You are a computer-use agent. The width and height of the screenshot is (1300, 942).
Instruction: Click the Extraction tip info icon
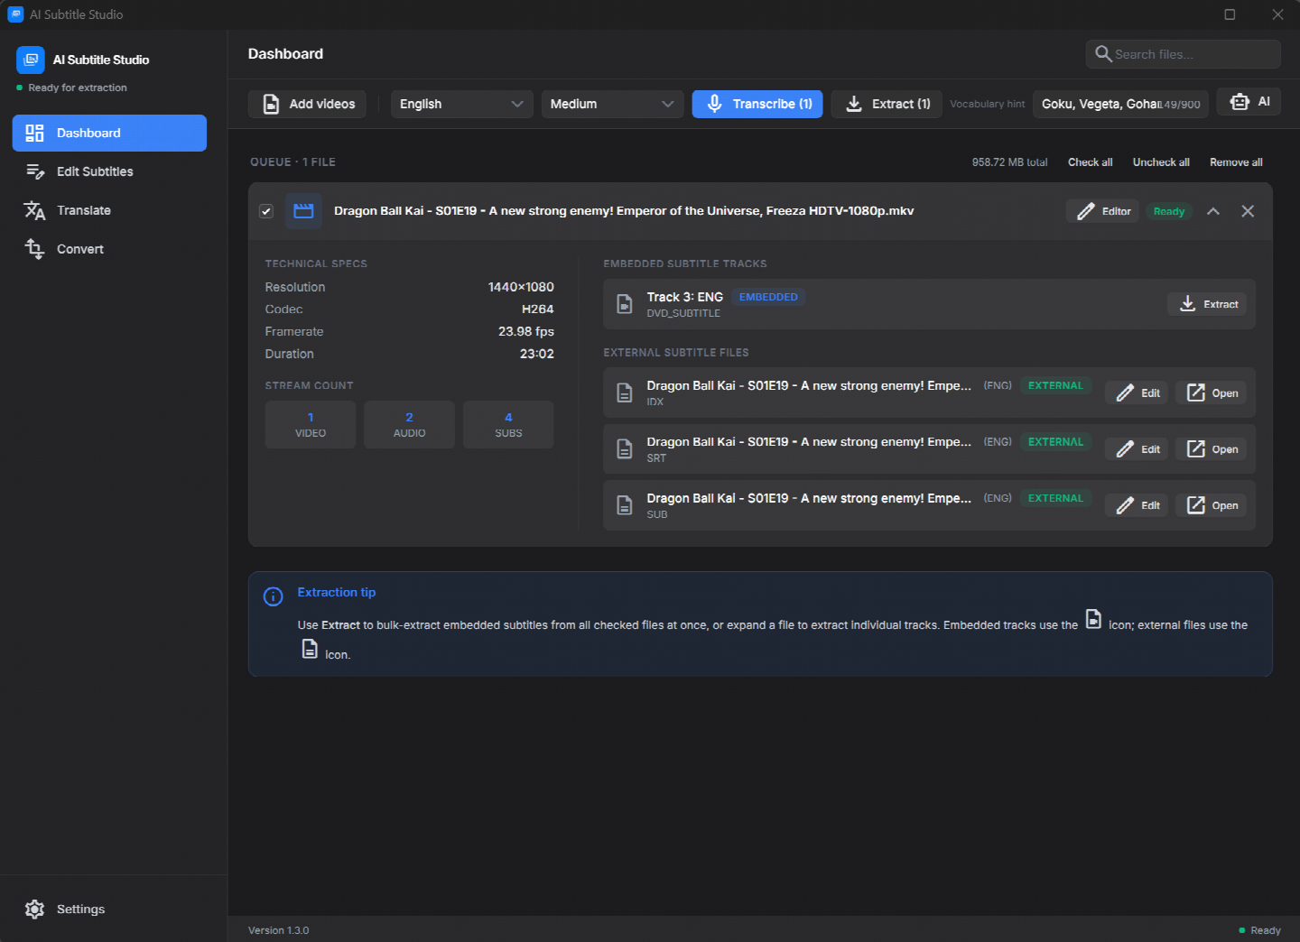(273, 596)
